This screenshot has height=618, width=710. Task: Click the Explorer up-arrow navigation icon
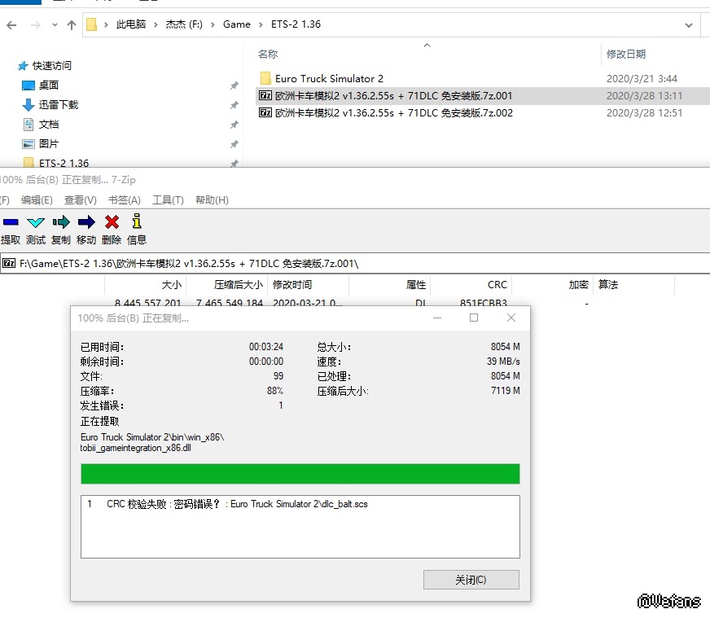[72, 24]
